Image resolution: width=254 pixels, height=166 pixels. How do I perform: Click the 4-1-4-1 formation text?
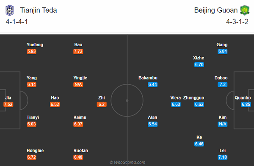[17, 22]
